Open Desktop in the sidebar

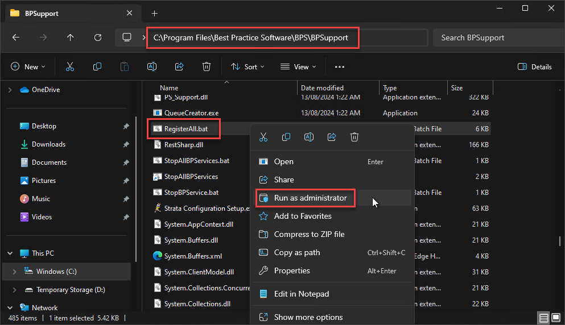pos(44,126)
